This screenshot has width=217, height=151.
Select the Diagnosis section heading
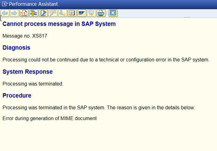coord(16,48)
